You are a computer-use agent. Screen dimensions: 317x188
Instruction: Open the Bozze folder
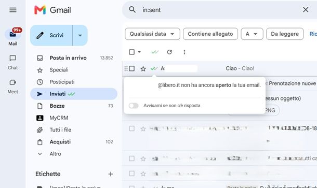[x=74, y=106]
